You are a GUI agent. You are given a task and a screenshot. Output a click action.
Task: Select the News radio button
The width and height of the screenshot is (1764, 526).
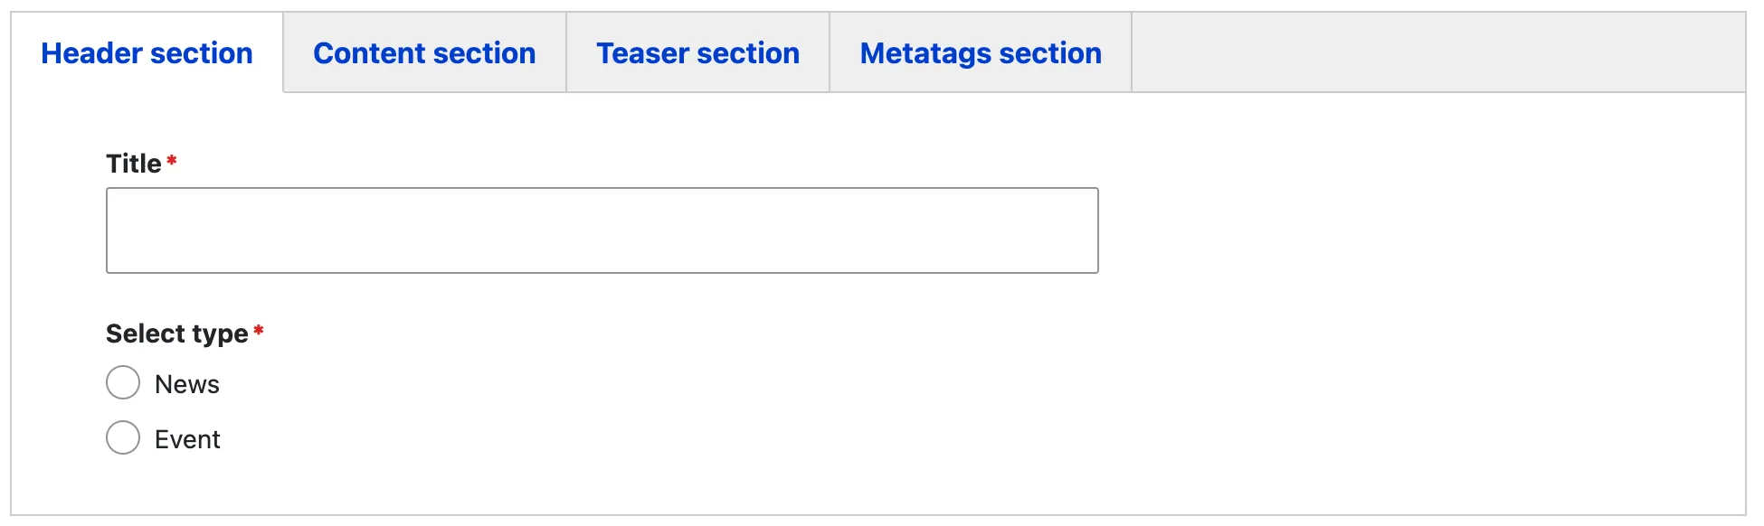pos(123,382)
